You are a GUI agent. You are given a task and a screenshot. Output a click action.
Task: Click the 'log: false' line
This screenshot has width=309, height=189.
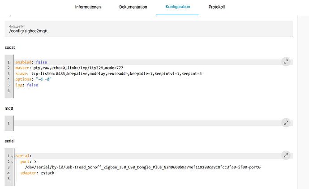[x=27, y=85]
